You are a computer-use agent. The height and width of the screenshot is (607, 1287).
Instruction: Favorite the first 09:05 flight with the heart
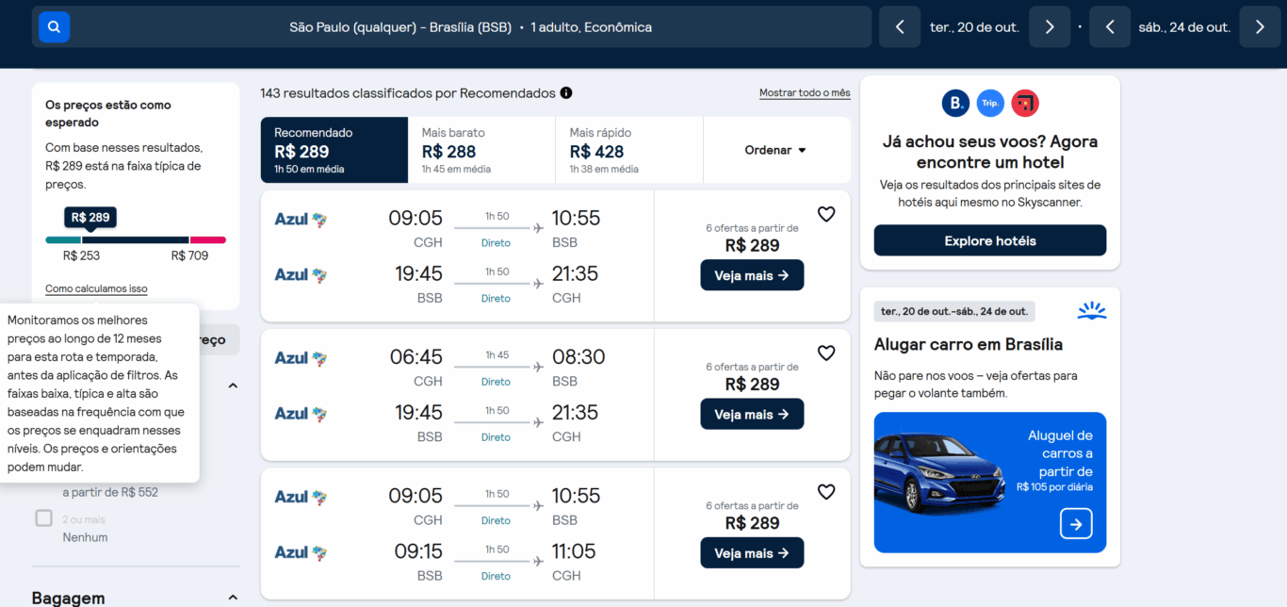pyautogui.click(x=826, y=214)
